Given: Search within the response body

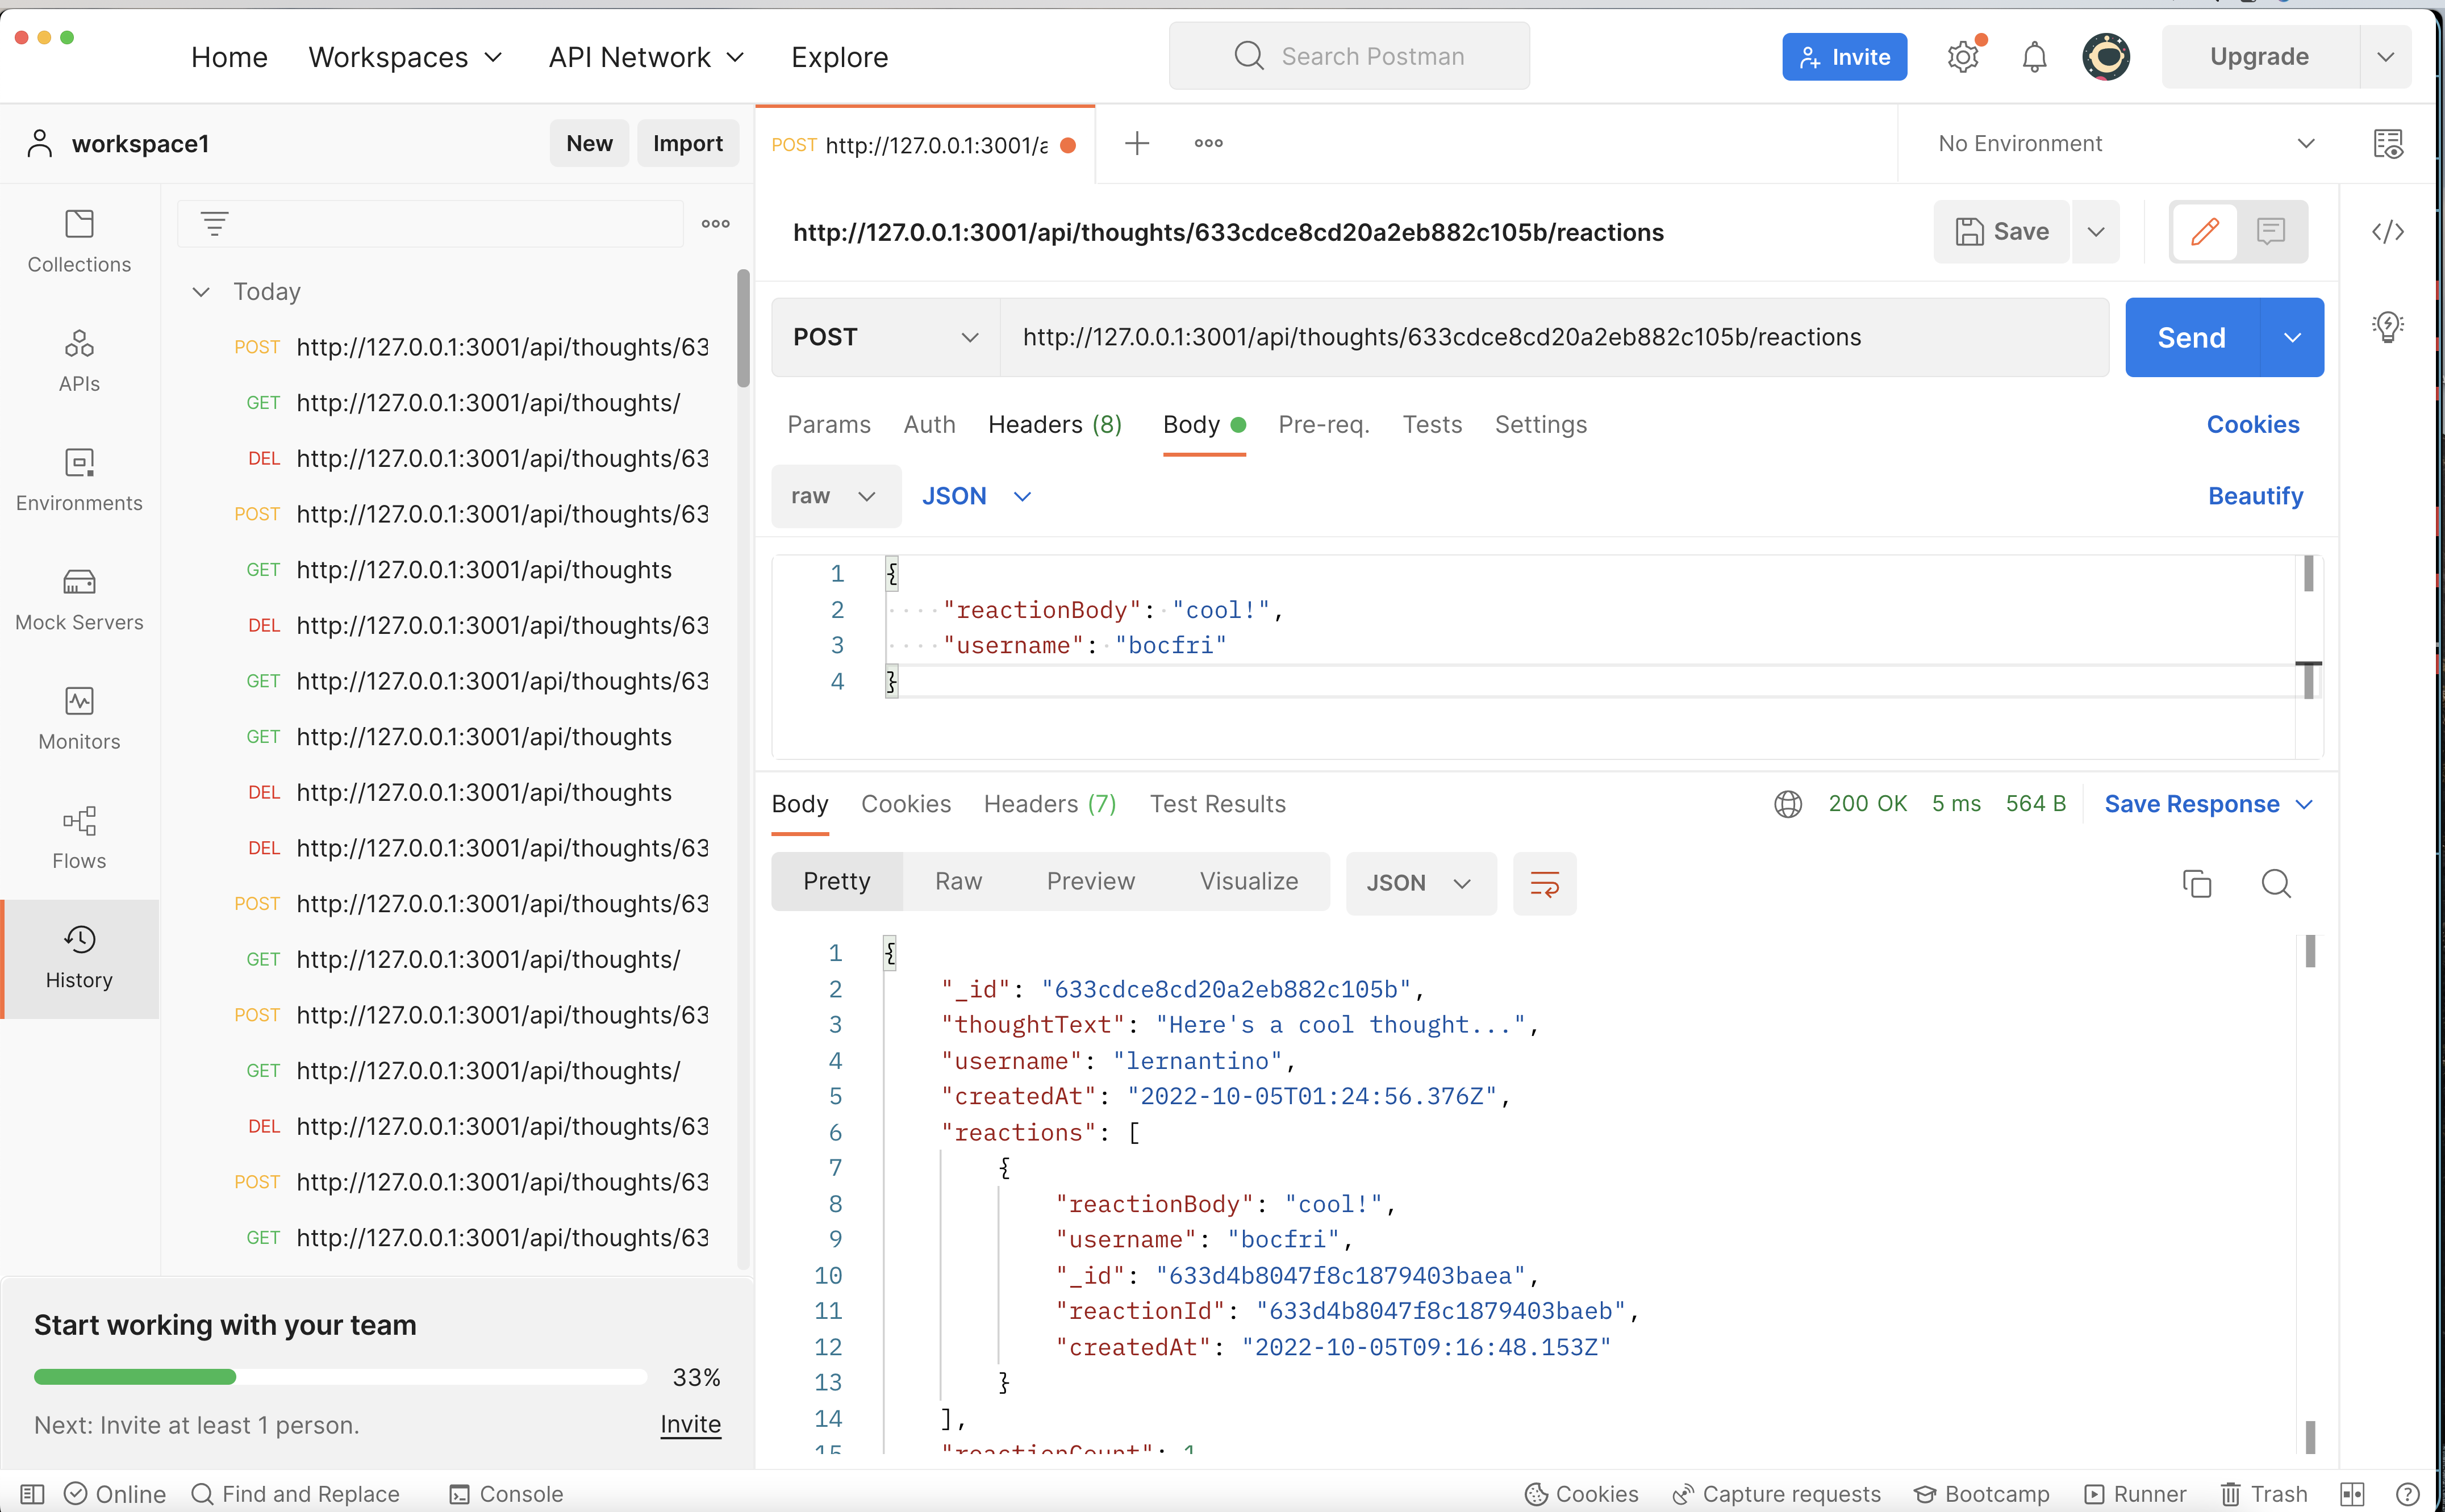Looking at the screenshot, I should [x=2277, y=883].
